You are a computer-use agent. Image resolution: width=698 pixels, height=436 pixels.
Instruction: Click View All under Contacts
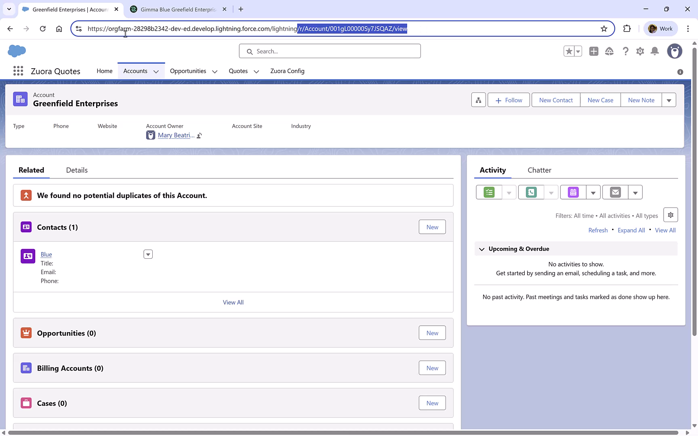(x=233, y=302)
